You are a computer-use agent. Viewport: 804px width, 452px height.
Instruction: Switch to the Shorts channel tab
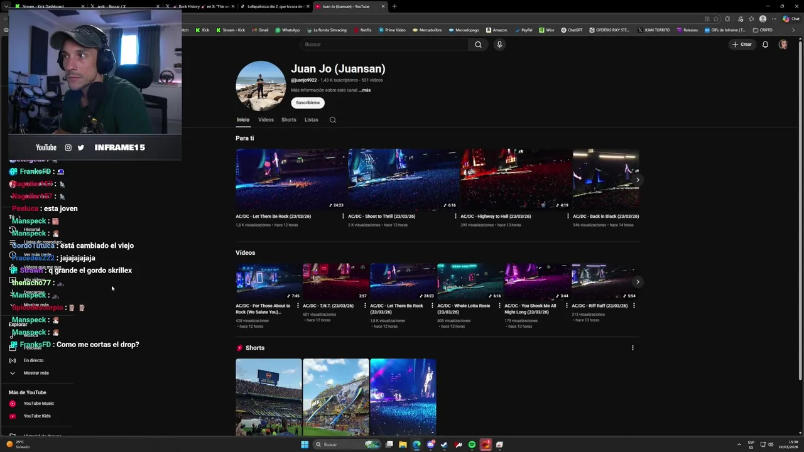(x=289, y=120)
